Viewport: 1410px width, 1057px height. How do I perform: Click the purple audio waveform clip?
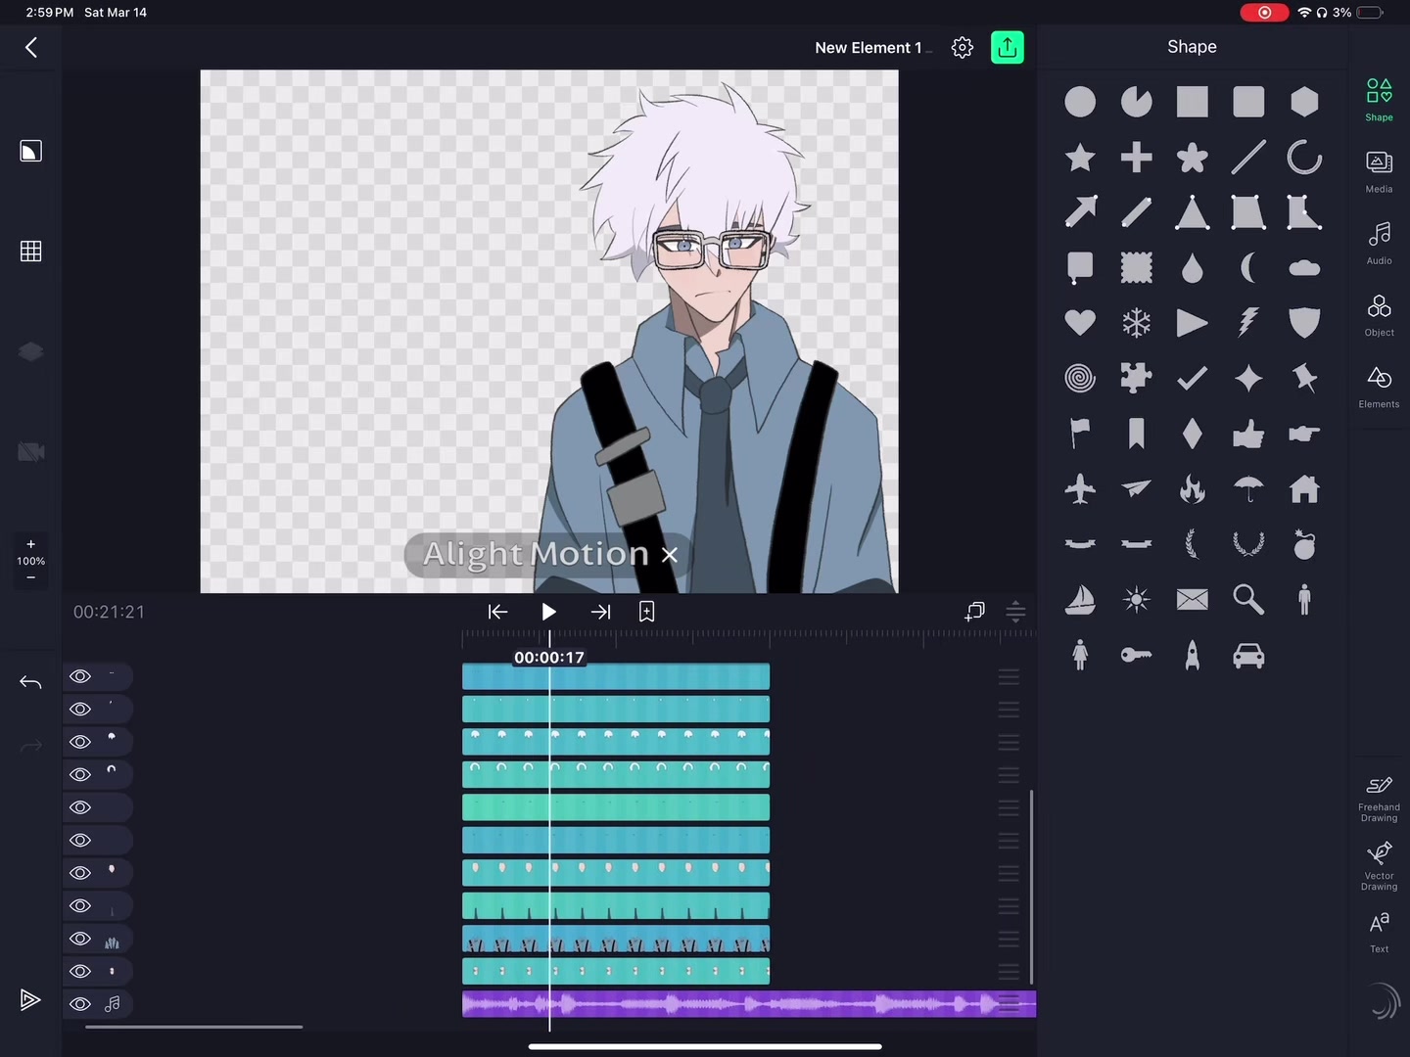tap(749, 1004)
